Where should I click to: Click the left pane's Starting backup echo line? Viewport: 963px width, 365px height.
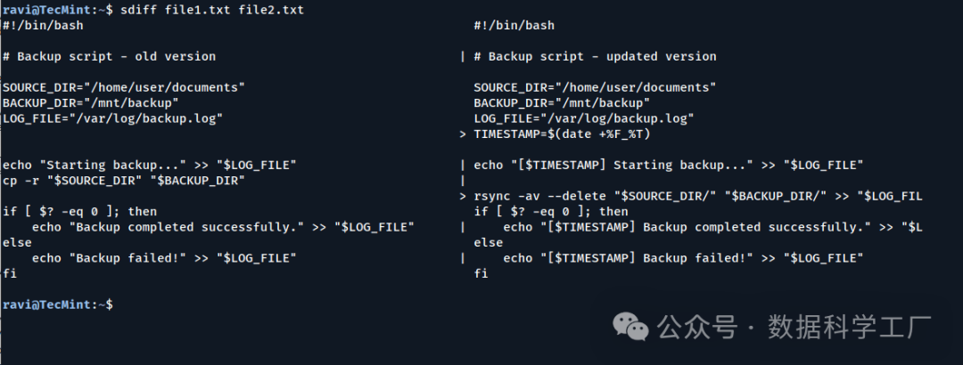[149, 165]
